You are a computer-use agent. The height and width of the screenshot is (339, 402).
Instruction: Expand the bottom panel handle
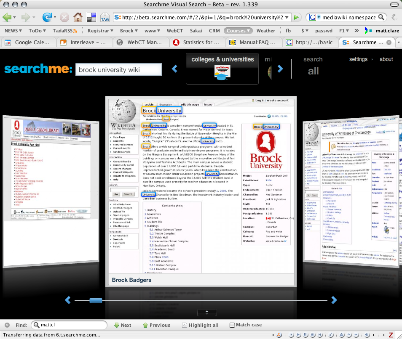[x=206, y=313]
